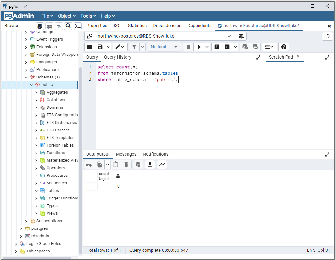Collapse the public schema node
The height and width of the screenshot is (260, 336).
31,85
